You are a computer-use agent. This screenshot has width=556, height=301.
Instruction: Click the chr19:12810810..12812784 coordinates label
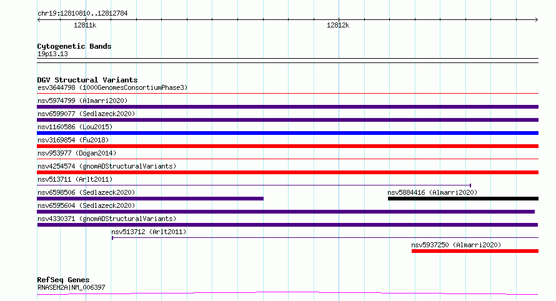[x=82, y=13]
